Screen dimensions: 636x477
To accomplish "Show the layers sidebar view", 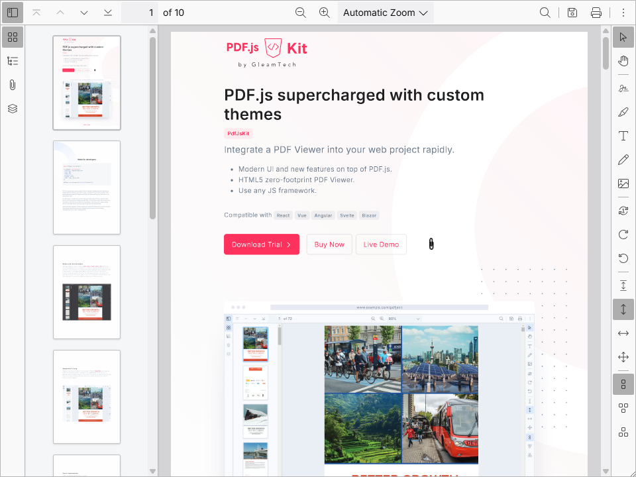I will (13, 109).
